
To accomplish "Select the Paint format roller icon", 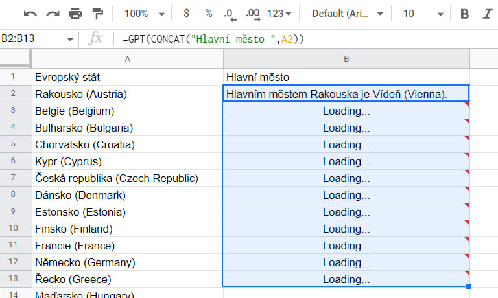I will pos(97,14).
